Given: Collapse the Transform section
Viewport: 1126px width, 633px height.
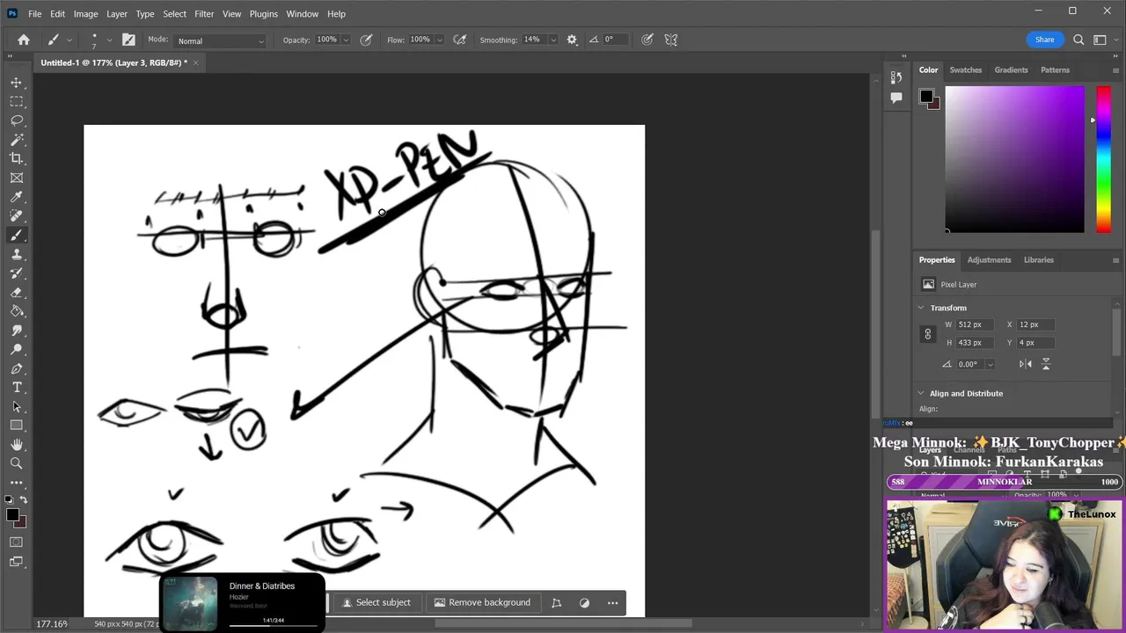Looking at the screenshot, I should pos(921,308).
